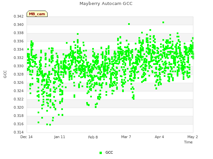Click the 0.330 y-axis value
213x159 pixels.
pos(19,66)
